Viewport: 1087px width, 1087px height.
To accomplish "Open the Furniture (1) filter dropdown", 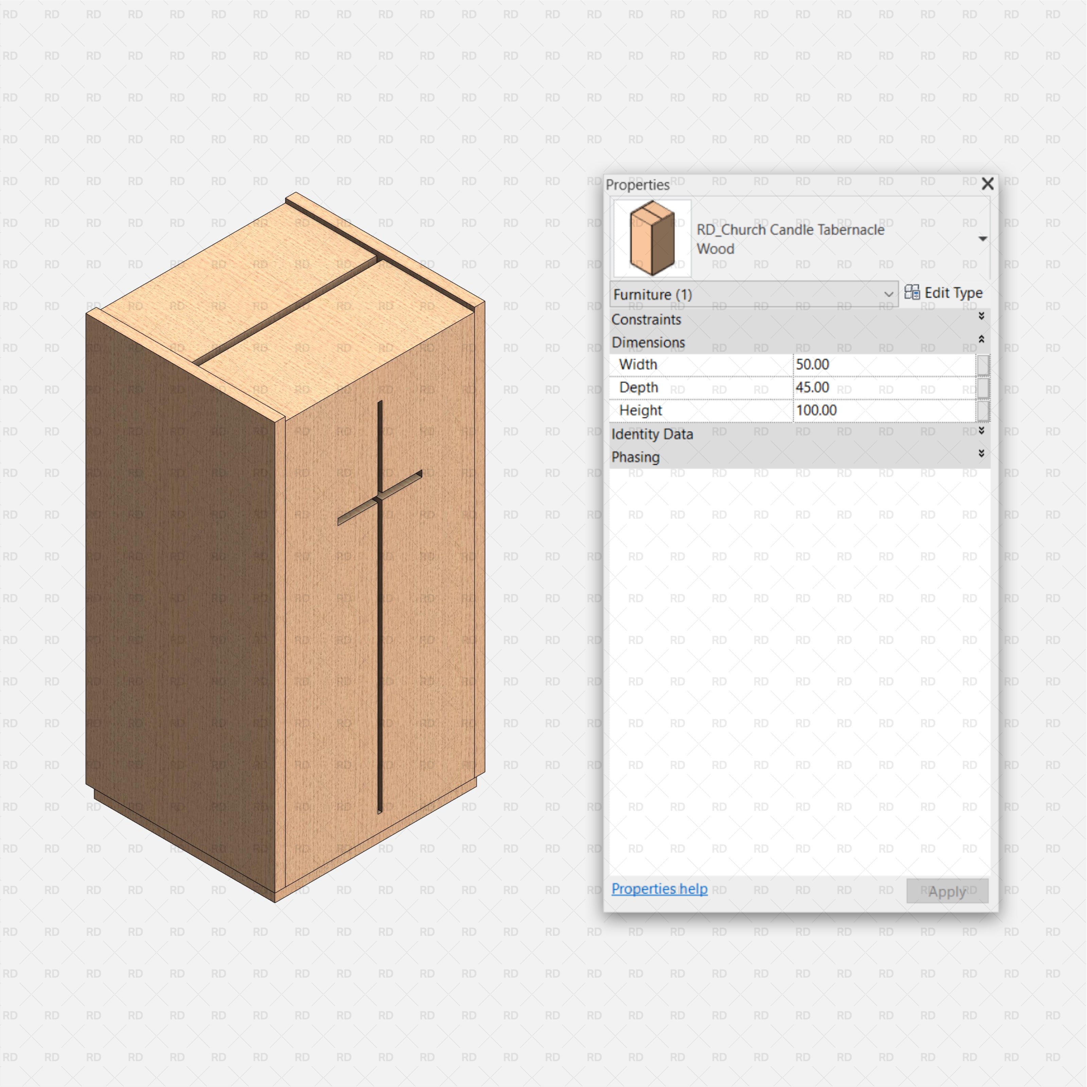I will pyautogui.click(x=753, y=294).
